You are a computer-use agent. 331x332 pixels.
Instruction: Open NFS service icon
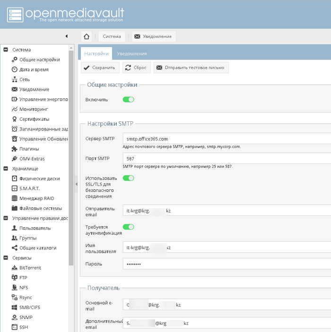tap(14, 288)
